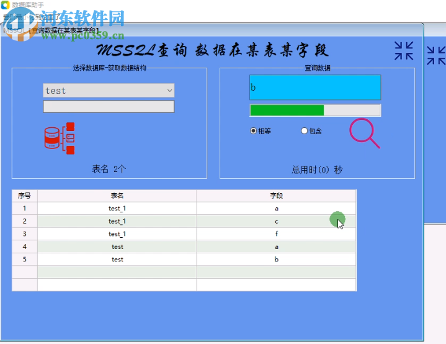Click the cyan query input containing b
The height and width of the screenshot is (344, 446).
coord(315,88)
